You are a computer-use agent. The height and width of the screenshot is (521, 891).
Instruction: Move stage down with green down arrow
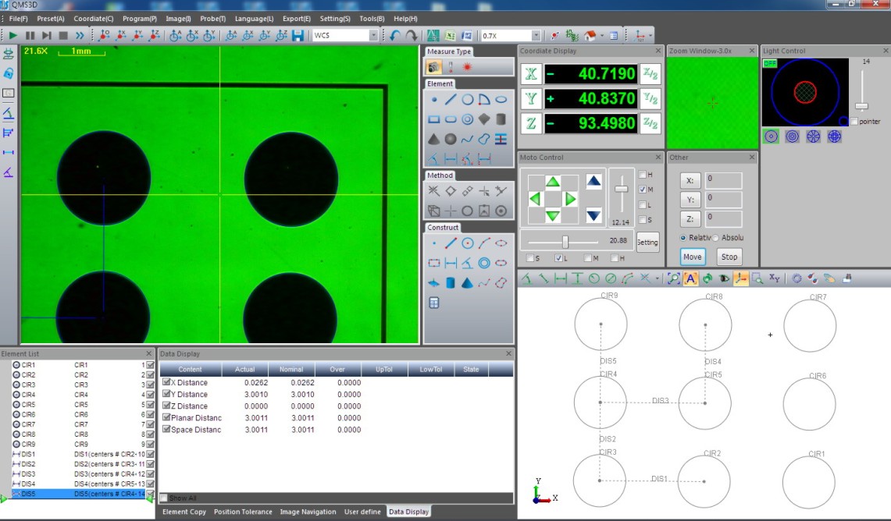click(x=552, y=216)
